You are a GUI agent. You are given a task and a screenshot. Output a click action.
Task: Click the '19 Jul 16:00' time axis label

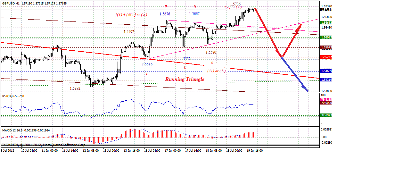[x=254, y=150]
